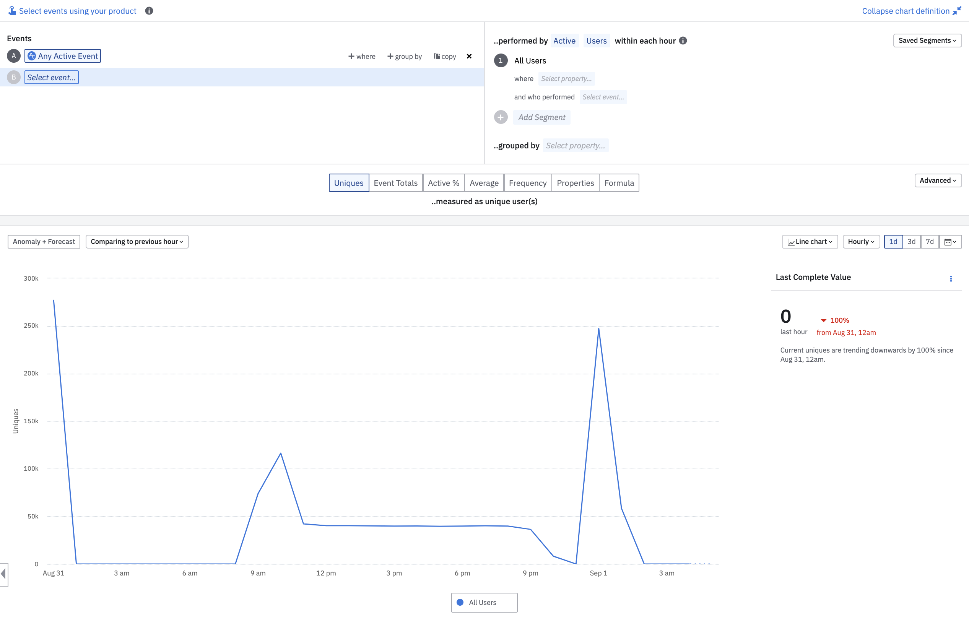Select the 7d time range
This screenshot has height=621, width=969.
click(930, 242)
